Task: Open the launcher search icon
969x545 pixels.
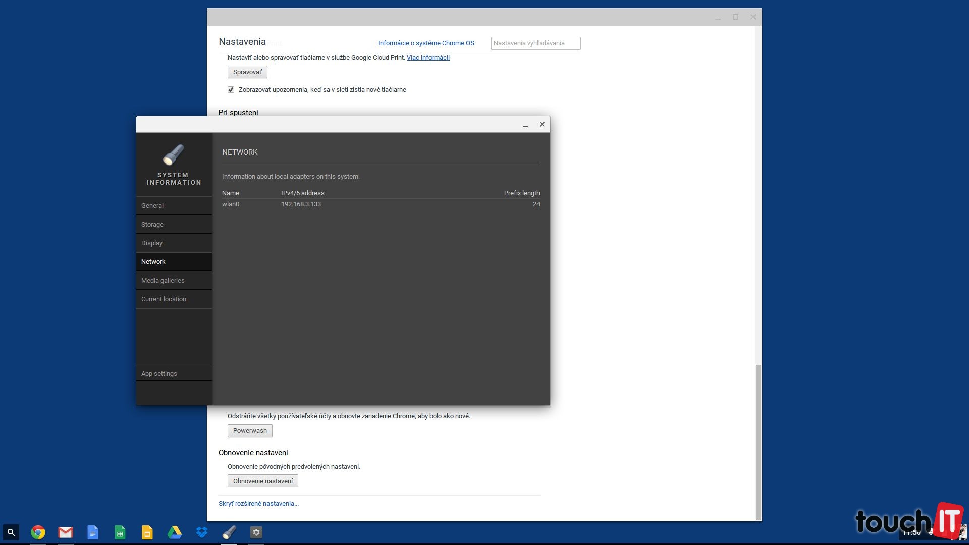Action: click(x=11, y=532)
